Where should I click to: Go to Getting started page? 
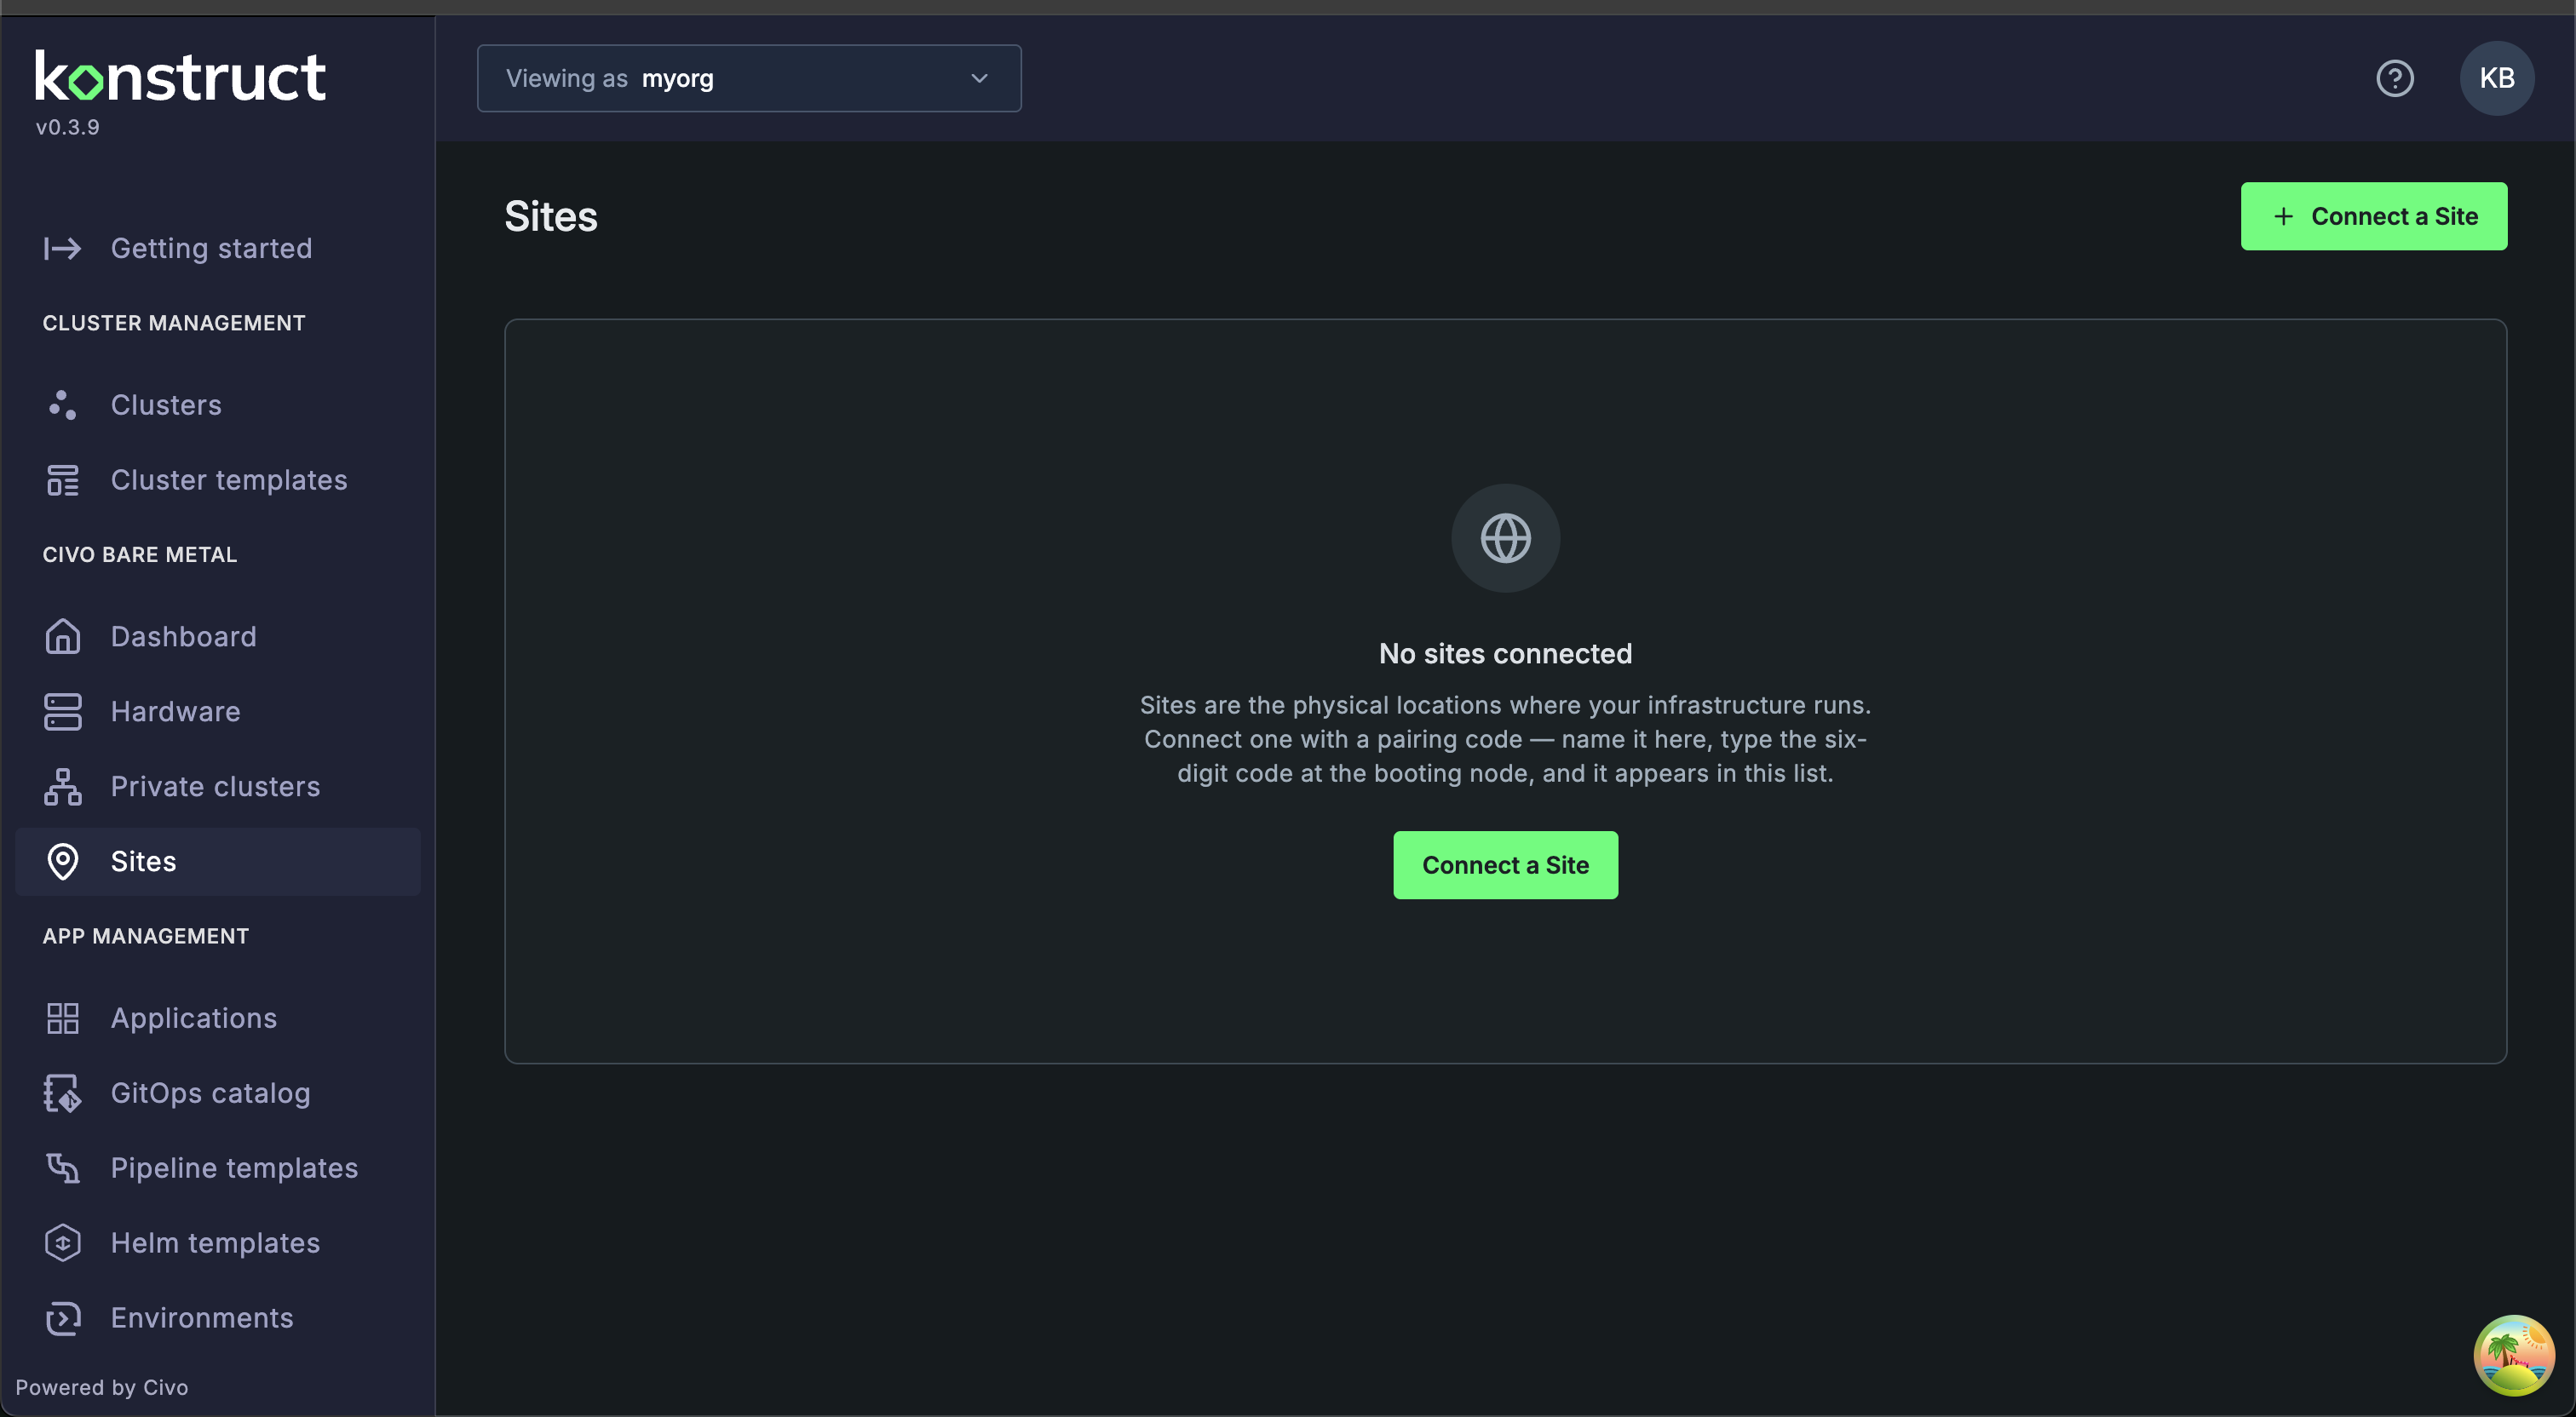(218, 248)
